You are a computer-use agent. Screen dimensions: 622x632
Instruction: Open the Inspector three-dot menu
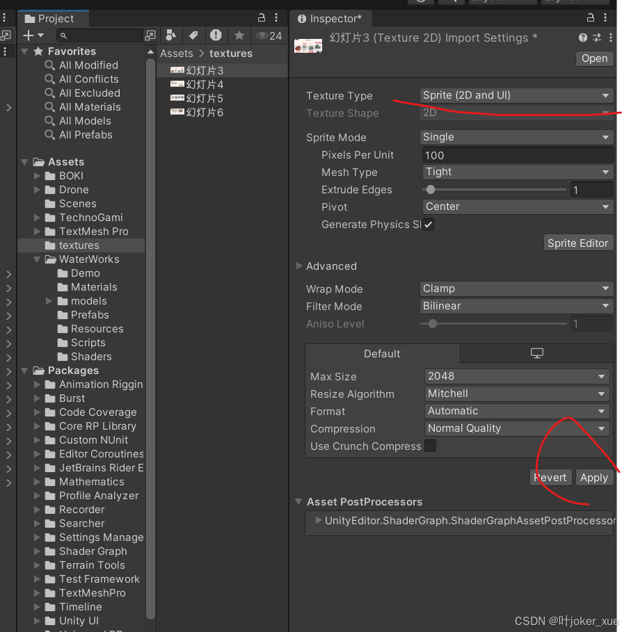coord(611,38)
